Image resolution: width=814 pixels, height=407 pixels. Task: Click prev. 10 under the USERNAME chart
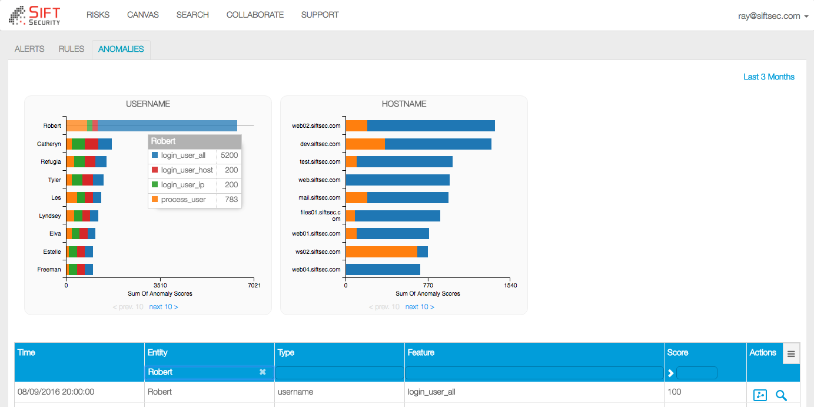tap(128, 307)
